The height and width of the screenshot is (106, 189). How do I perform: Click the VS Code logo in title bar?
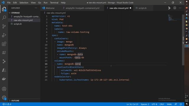pyautogui.click(x=3, y=3)
